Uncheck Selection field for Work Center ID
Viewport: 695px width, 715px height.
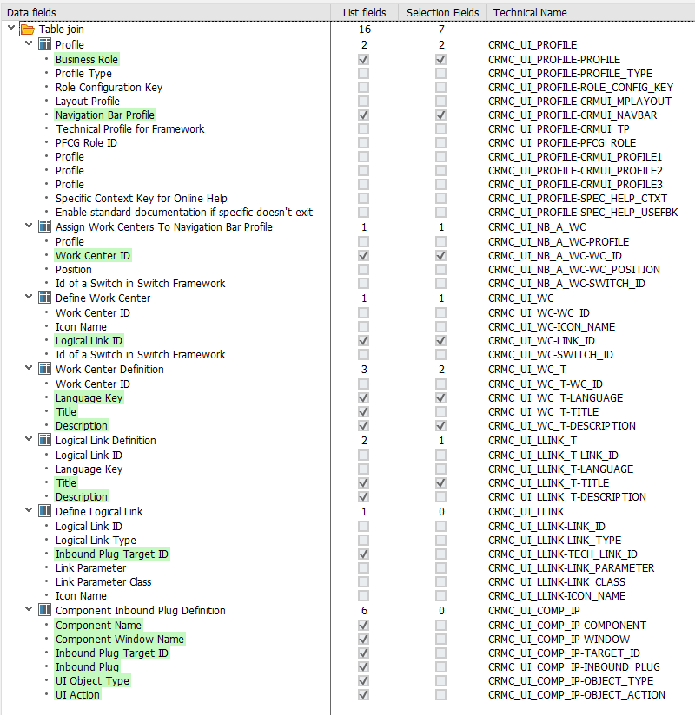pyautogui.click(x=440, y=256)
